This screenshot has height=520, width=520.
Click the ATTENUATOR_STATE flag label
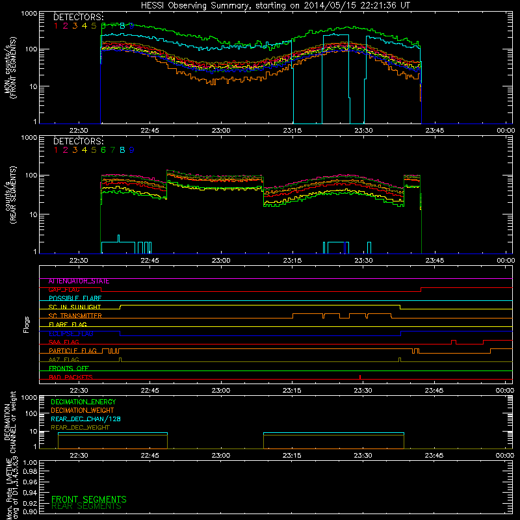click(x=79, y=281)
